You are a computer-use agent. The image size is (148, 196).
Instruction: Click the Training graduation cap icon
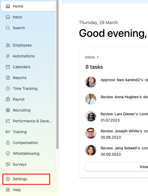tap(8, 132)
